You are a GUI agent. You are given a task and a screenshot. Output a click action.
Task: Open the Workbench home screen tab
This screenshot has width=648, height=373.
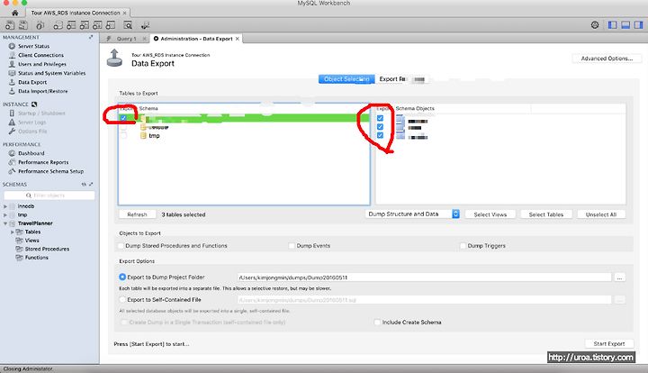[x=15, y=13]
